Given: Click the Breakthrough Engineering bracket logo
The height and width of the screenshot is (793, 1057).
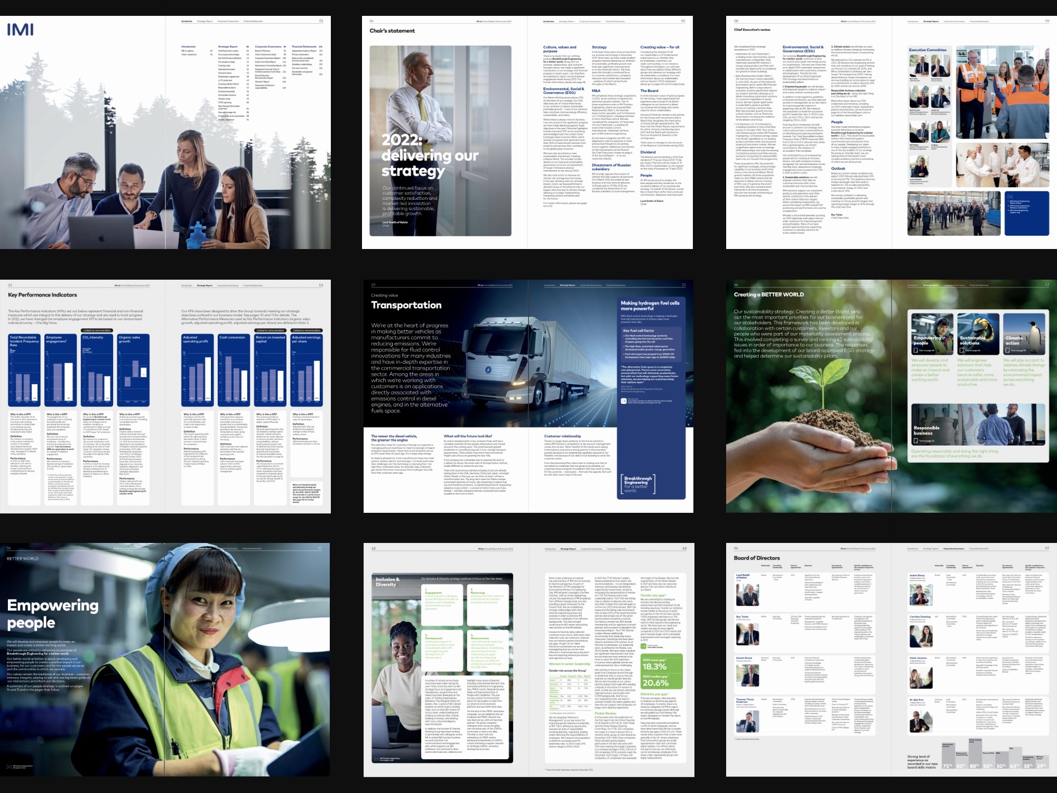Looking at the screenshot, I should pyautogui.click(x=638, y=484).
